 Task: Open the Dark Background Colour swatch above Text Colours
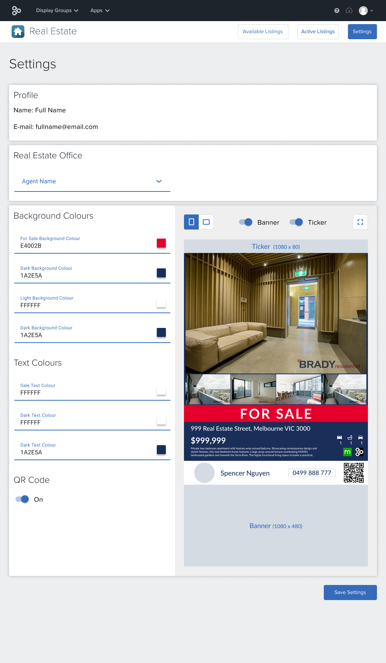coord(161,332)
